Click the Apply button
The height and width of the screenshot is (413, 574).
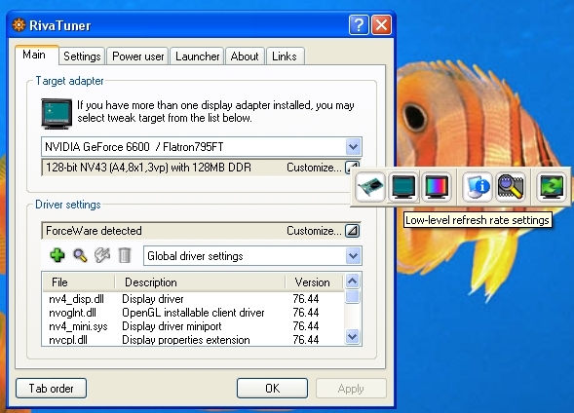(351, 388)
